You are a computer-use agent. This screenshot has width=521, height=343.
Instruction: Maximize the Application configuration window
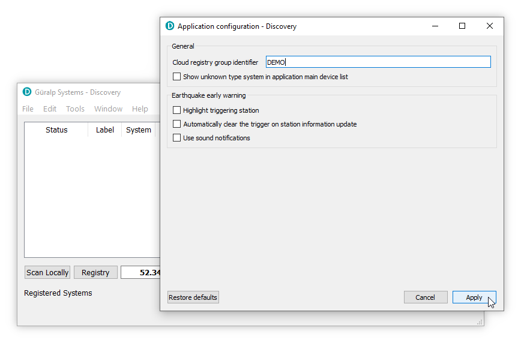(462, 26)
